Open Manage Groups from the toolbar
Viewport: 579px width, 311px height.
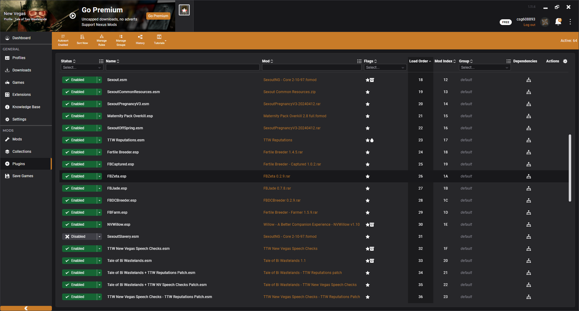(x=121, y=40)
